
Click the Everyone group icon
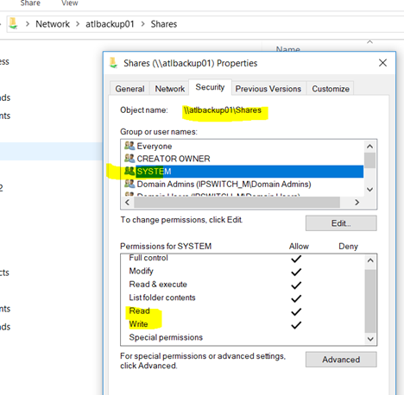click(129, 146)
